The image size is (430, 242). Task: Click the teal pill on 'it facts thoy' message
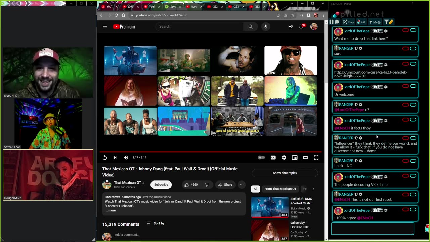pyautogui.click(x=413, y=120)
